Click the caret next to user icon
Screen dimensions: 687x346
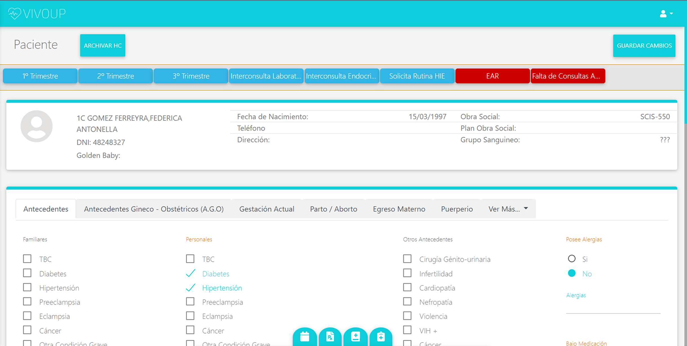pos(671,14)
